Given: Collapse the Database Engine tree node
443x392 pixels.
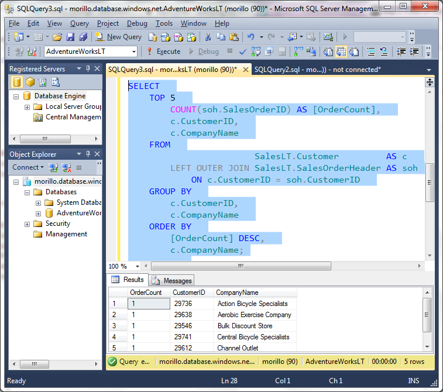Looking at the screenshot, I should pos(16,96).
